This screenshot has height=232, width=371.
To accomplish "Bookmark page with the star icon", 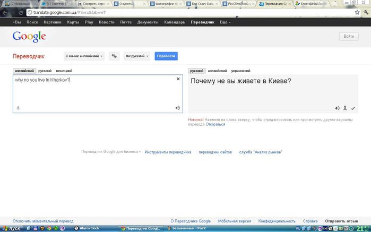I will coord(357,12).
